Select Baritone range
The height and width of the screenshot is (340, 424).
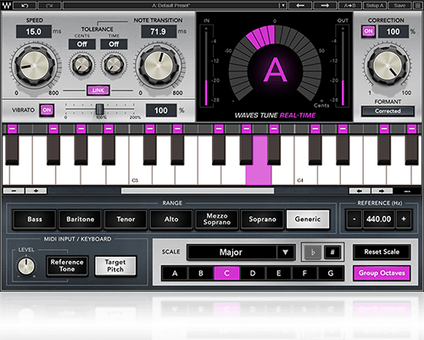coord(81,219)
